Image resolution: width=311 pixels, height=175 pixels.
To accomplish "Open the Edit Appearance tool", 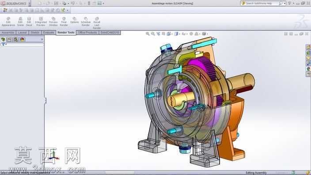I will 8,22.
